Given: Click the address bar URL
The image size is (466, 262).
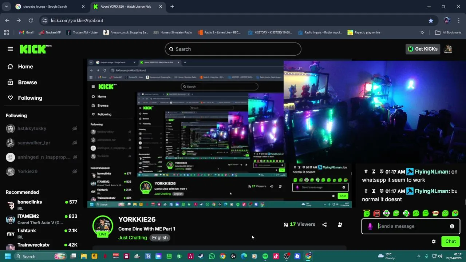Looking at the screenshot, I should point(77,20).
